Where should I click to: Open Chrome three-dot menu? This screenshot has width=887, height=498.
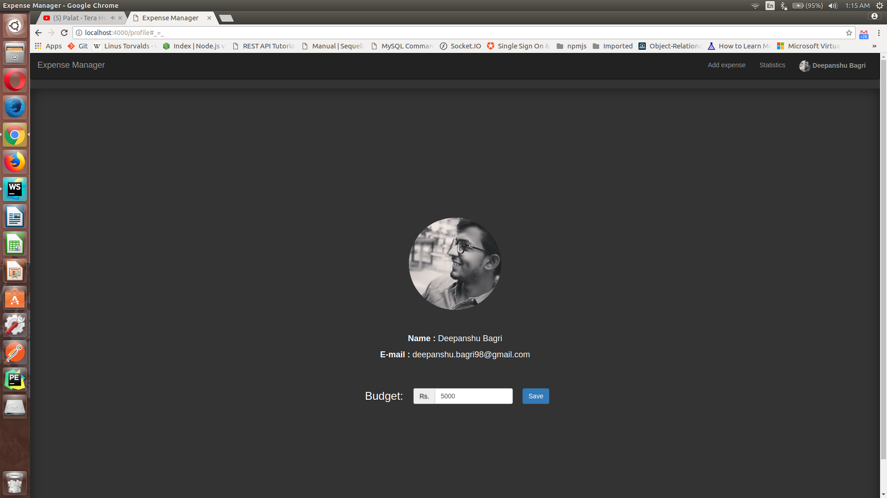coord(879,33)
